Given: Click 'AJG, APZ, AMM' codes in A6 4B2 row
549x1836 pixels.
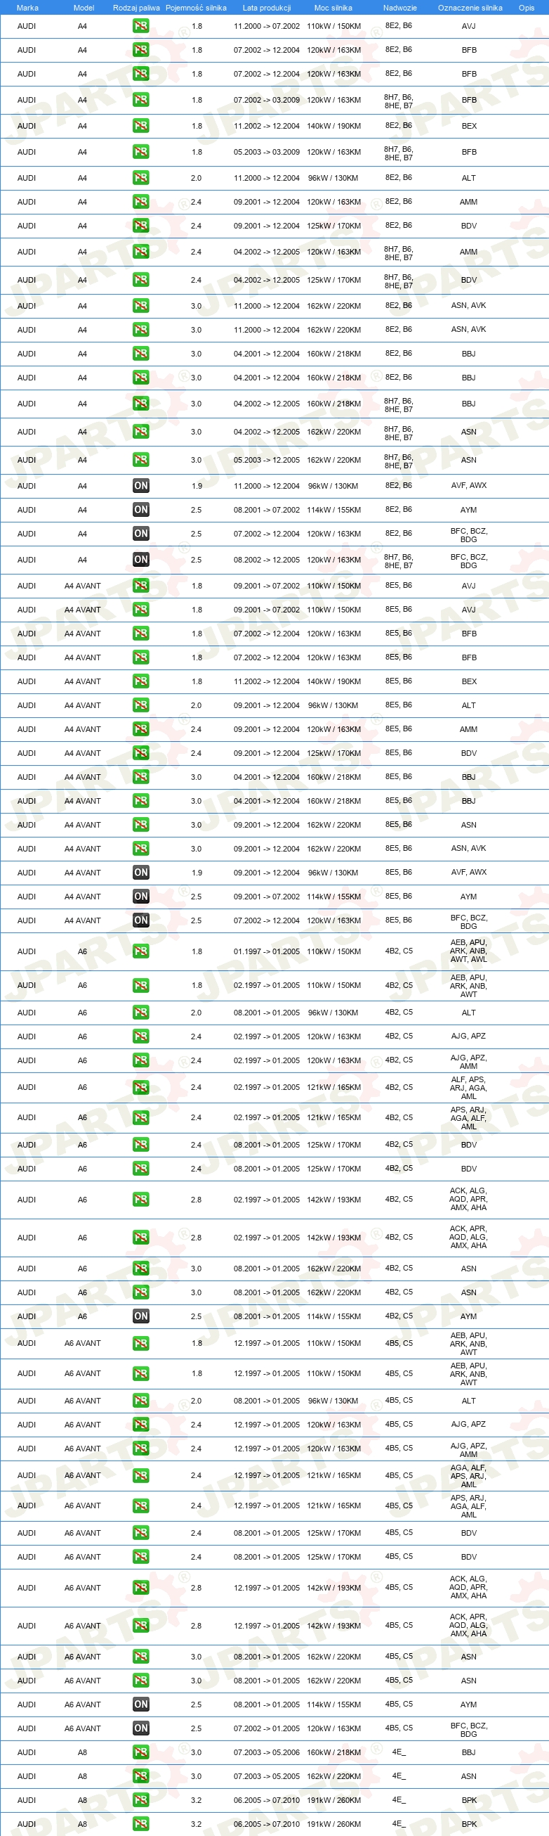Looking at the screenshot, I should [x=469, y=1062].
